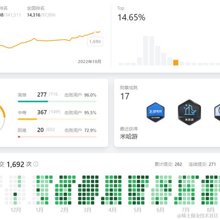Click the 全国排名 label
Image resolution: width=220 pixels, height=220 pixels.
35,8
